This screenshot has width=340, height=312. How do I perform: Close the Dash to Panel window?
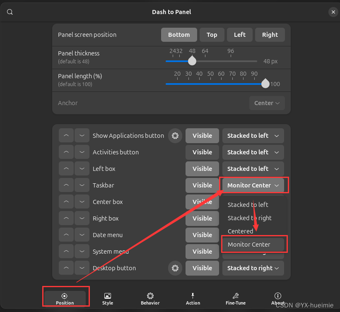[x=333, y=12]
